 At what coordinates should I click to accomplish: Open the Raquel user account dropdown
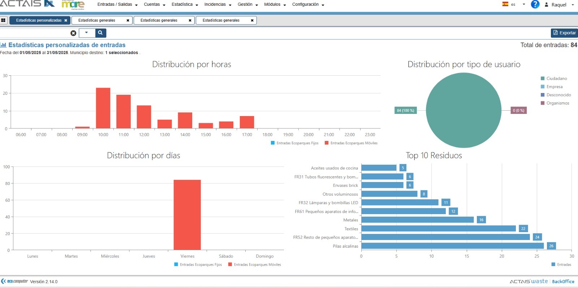559,5
